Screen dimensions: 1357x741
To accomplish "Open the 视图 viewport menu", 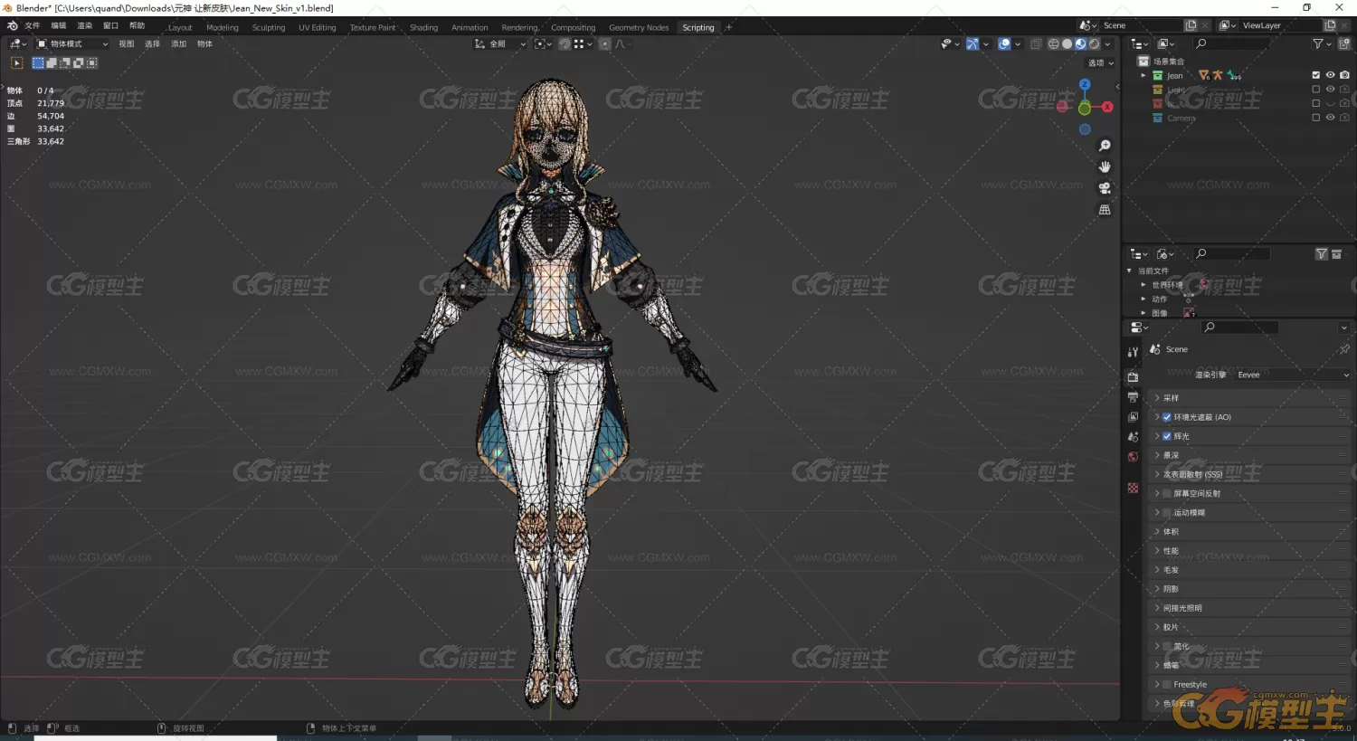I will click(127, 43).
